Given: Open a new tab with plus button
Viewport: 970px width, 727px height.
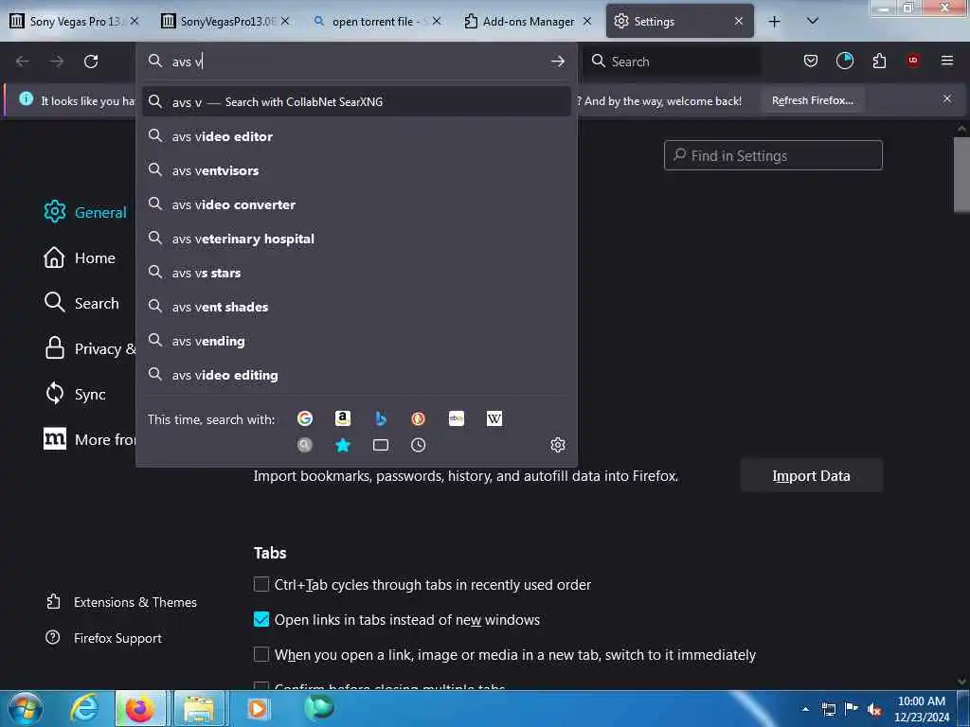Looking at the screenshot, I should click(x=775, y=22).
